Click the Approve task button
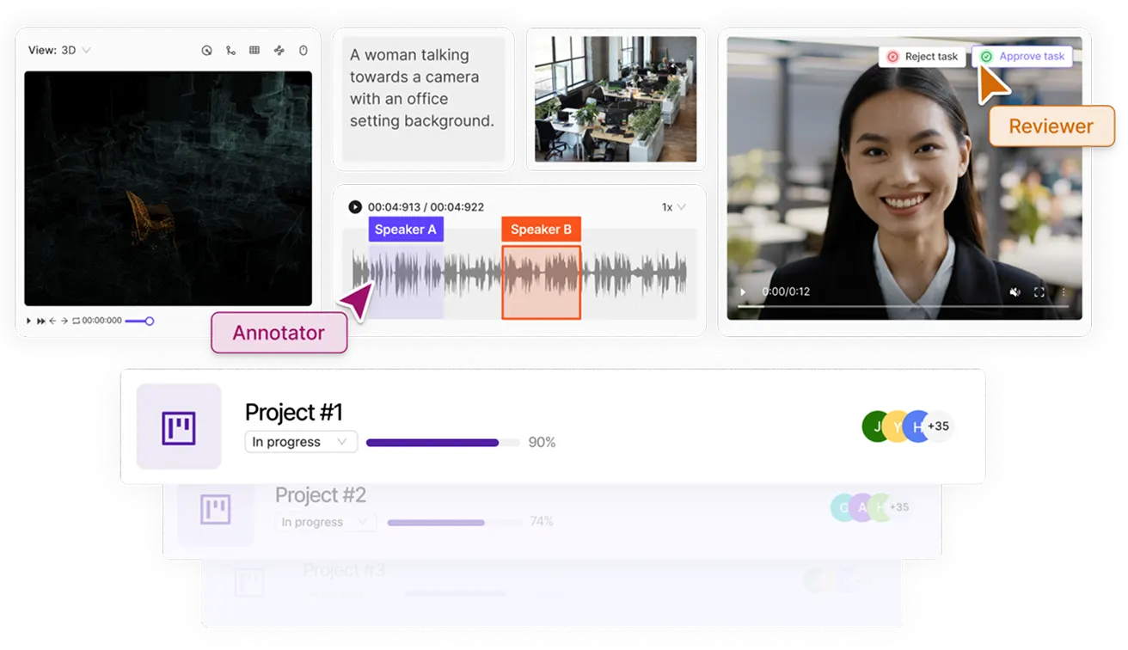The width and height of the screenshot is (1128, 650). (1022, 57)
